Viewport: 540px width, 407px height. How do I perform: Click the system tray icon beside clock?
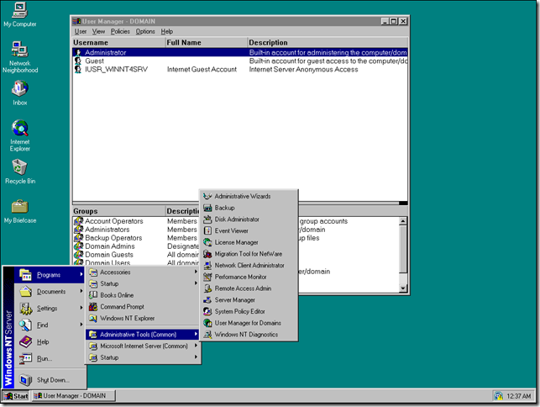[x=499, y=396]
